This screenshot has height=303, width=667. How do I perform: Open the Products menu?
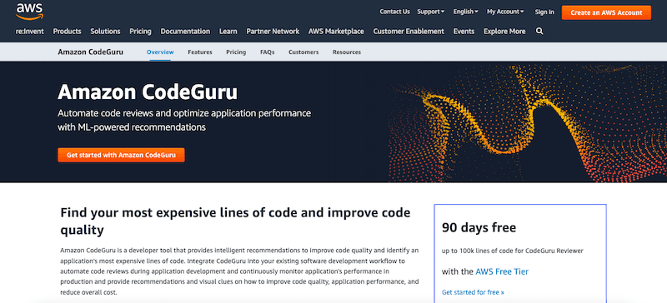click(x=67, y=31)
